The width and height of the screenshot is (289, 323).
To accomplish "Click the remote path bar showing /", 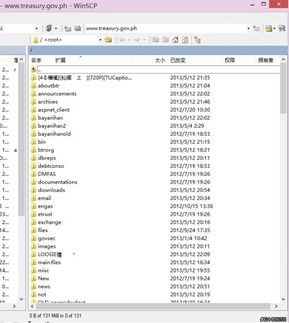I will (x=158, y=50).
